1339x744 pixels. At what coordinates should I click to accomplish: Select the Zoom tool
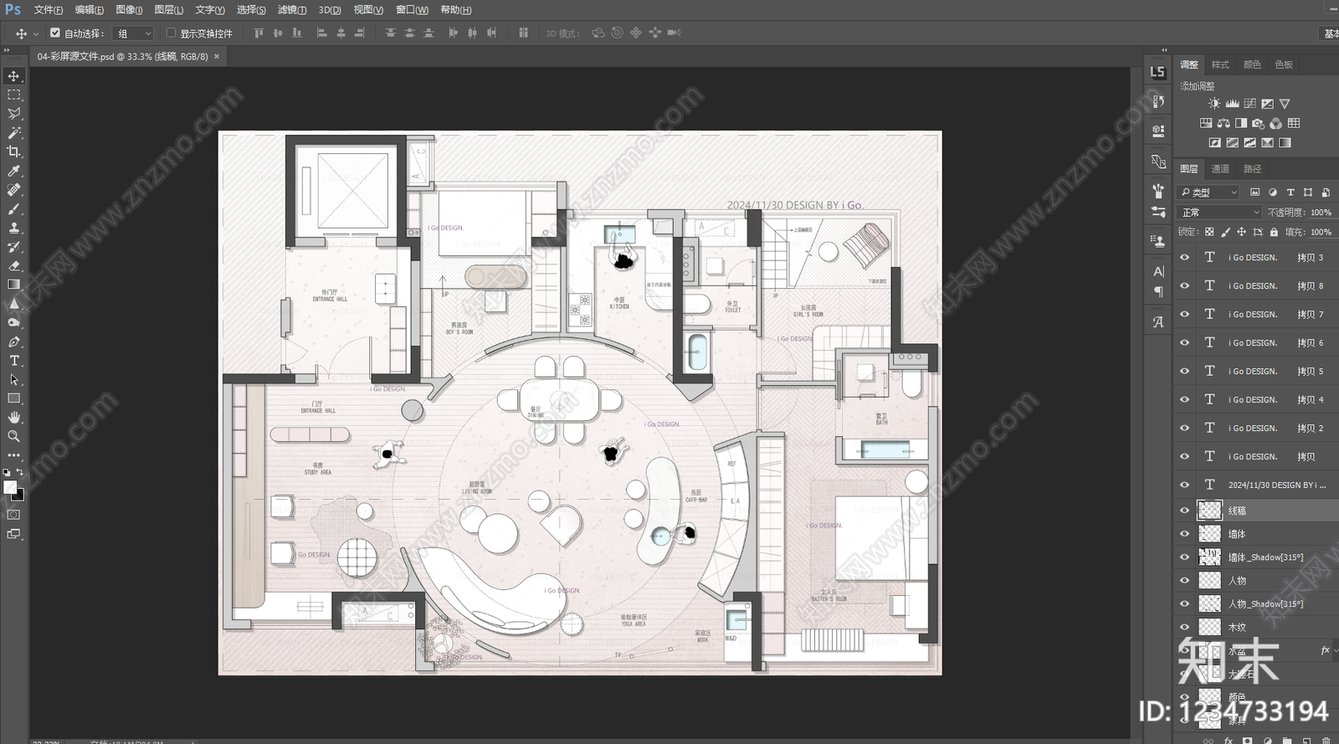coord(13,436)
